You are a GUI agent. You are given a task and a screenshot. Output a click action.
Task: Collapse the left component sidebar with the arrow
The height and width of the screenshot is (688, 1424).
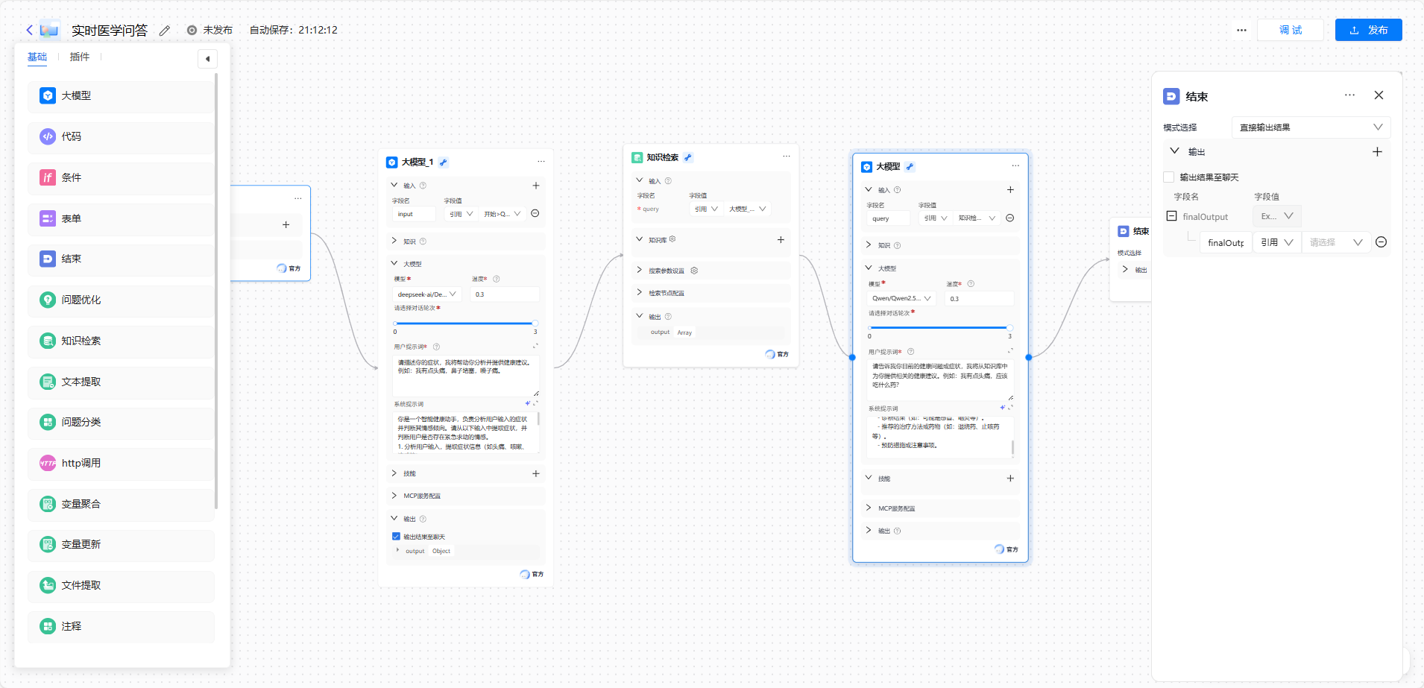point(207,59)
